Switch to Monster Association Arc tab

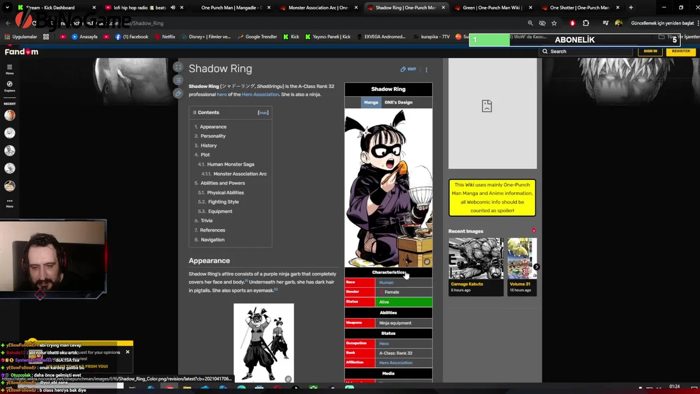pos(318,8)
